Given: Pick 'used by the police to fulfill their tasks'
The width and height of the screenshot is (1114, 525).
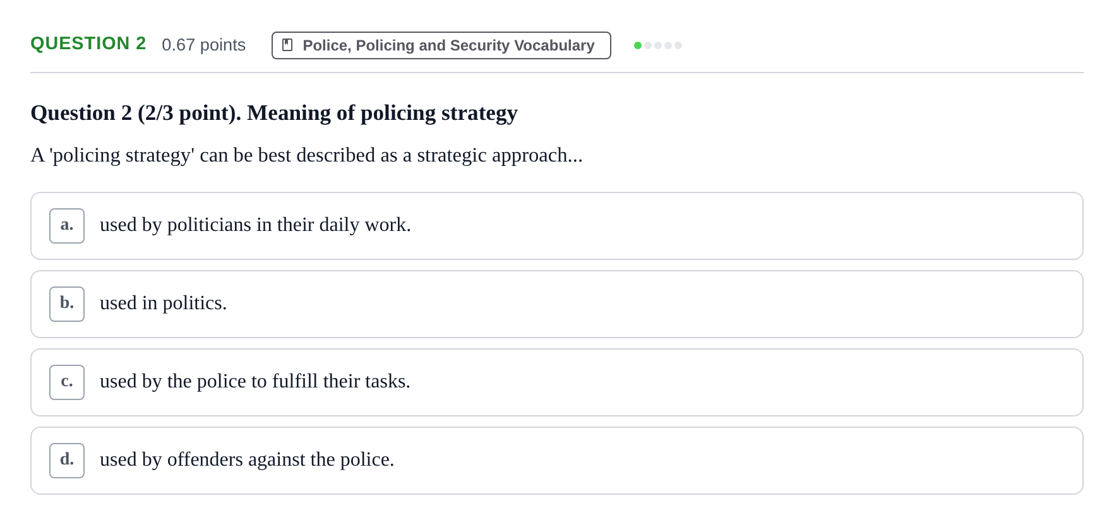Looking at the screenshot, I should click(x=255, y=381).
